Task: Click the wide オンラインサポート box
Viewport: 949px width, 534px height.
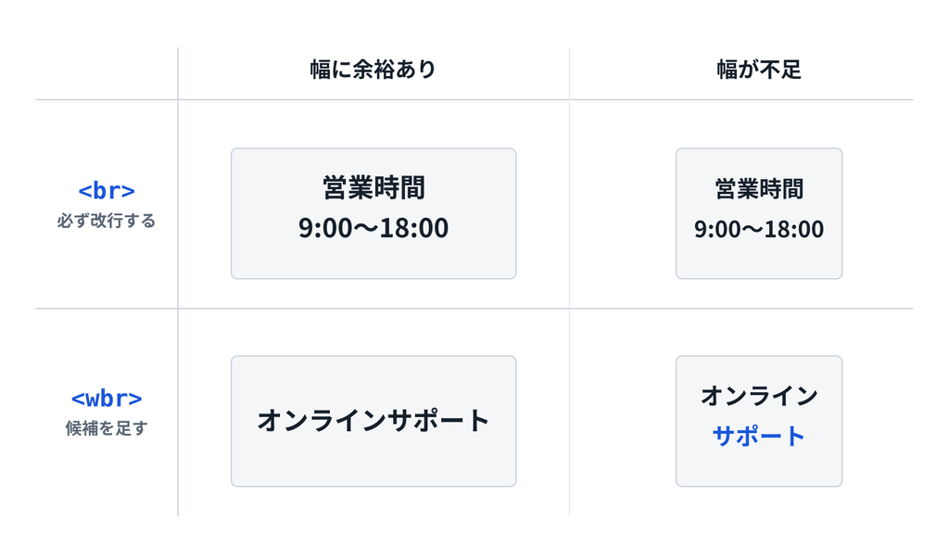Action: [373, 422]
